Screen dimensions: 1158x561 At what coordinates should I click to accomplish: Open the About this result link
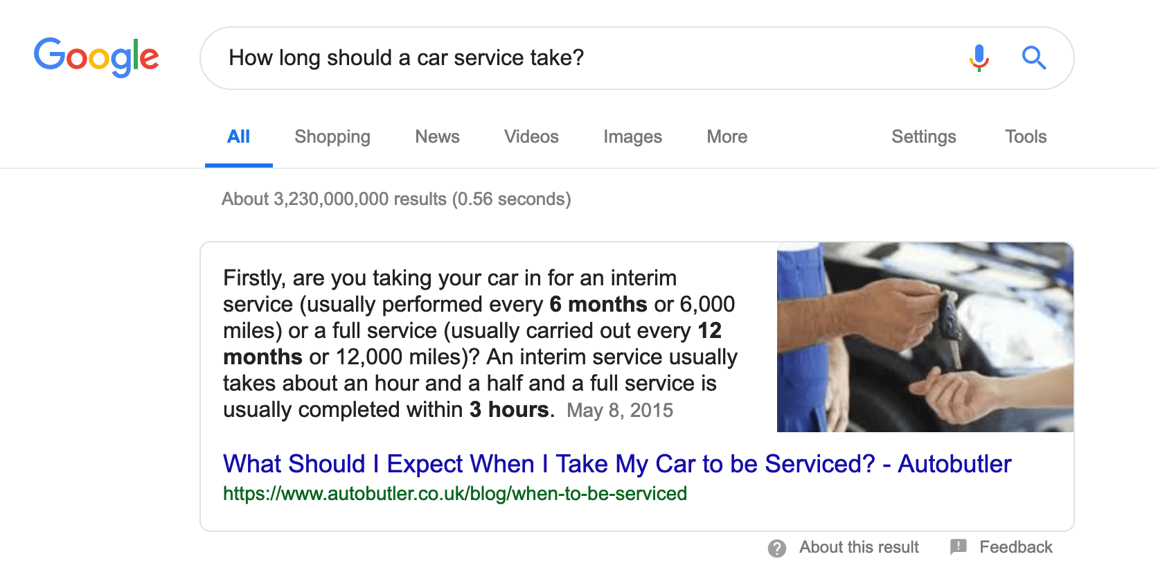pos(859,547)
